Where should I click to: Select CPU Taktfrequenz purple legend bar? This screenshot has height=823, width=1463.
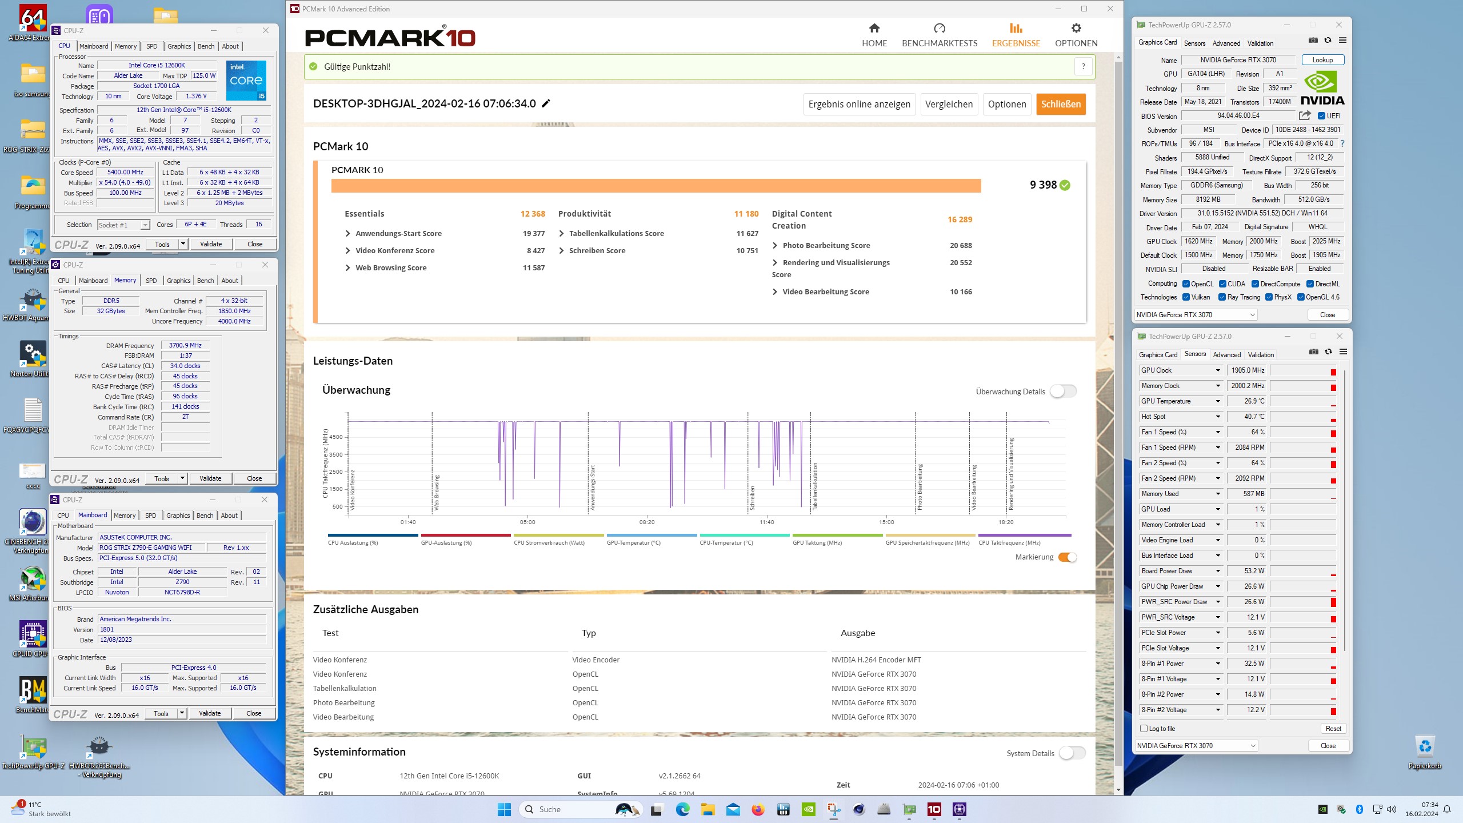(1025, 536)
